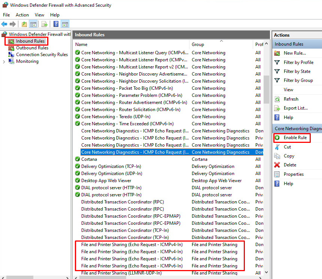Click the red Delete X icon

tap(277, 165)
